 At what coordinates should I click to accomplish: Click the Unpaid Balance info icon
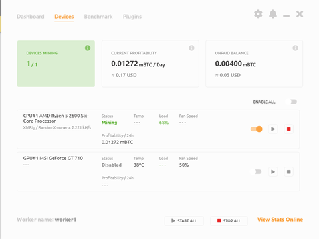coord(295,48)
